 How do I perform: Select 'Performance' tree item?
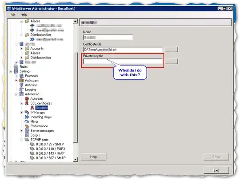tap(39, 126)
